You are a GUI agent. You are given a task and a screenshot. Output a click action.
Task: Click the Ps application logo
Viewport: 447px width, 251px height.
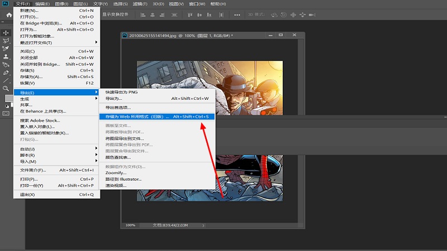coord(5,4)
